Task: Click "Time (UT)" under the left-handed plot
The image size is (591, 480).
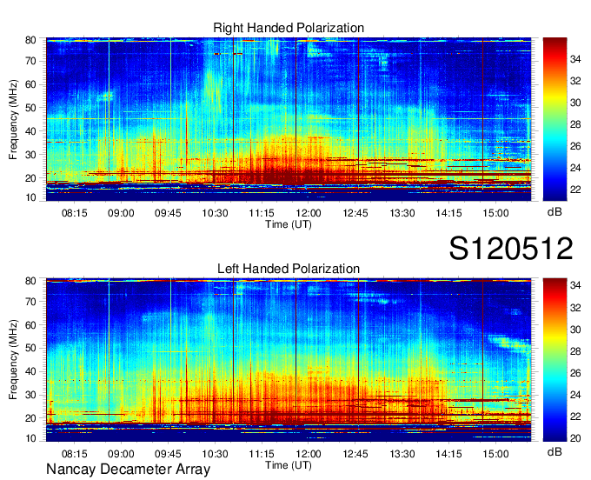Action: coord(289,465)
